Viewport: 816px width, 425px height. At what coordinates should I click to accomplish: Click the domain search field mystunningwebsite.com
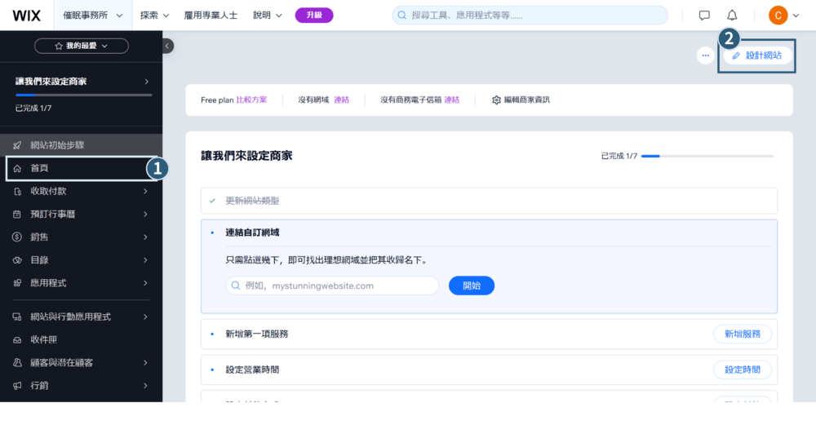pos(332,286)
